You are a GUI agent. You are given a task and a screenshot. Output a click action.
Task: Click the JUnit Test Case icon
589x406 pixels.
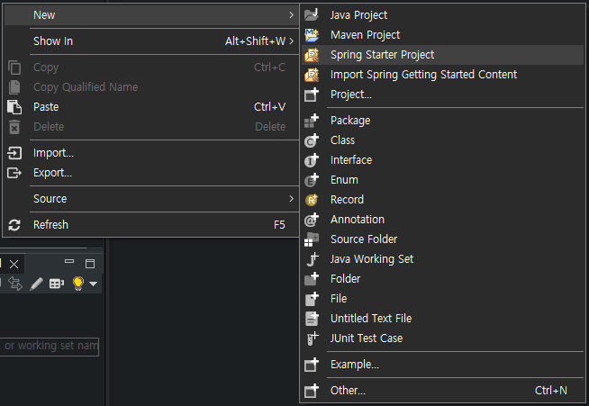[x=313, y=338]
